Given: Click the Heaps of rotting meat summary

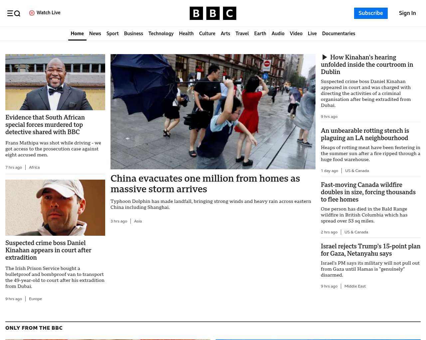Looking at the screenshot, I should (370, 153).
